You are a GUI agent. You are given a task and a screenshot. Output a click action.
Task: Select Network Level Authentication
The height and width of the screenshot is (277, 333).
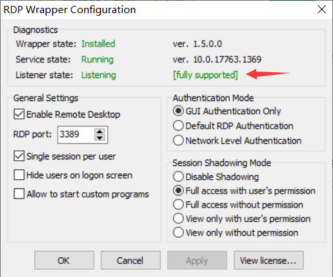[x=178, y=140]
